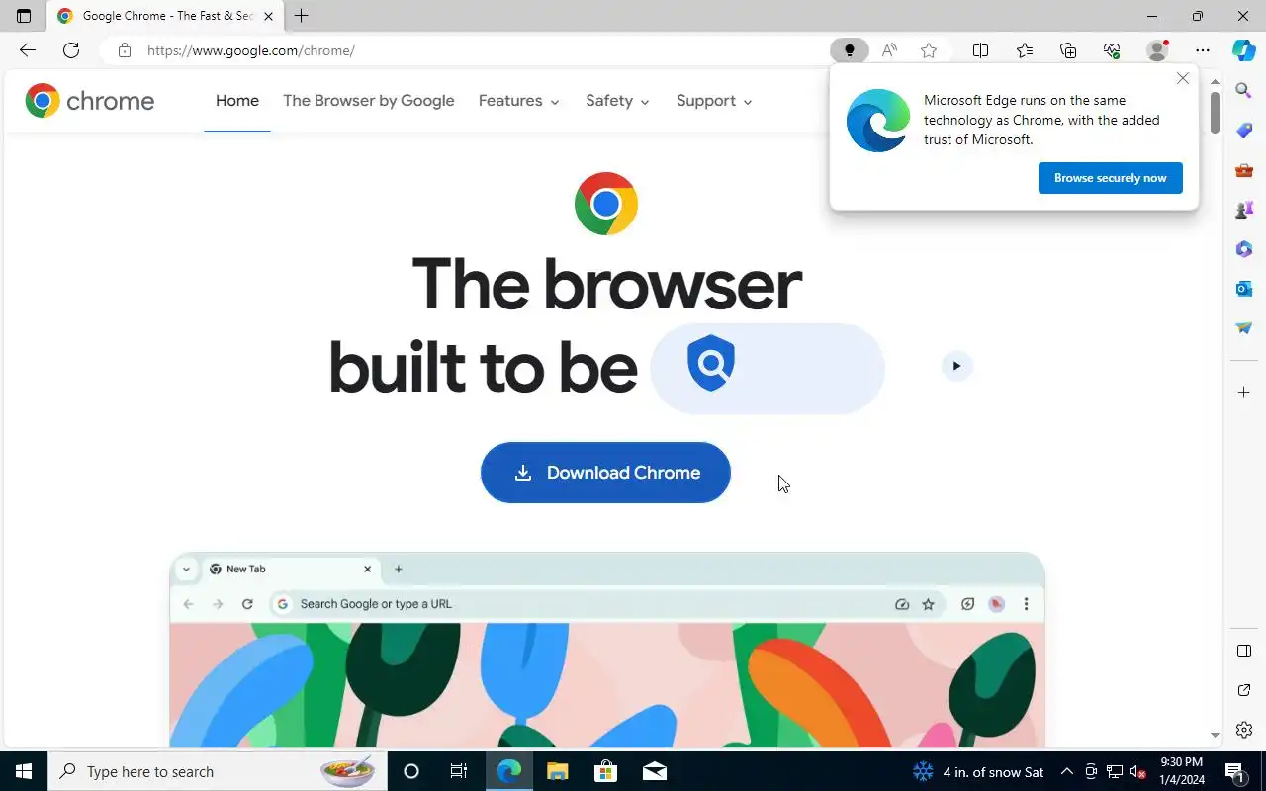Open Settings and more ellipsis menu
This screenshot has height=791, width=1266.
pos(1203,50)
